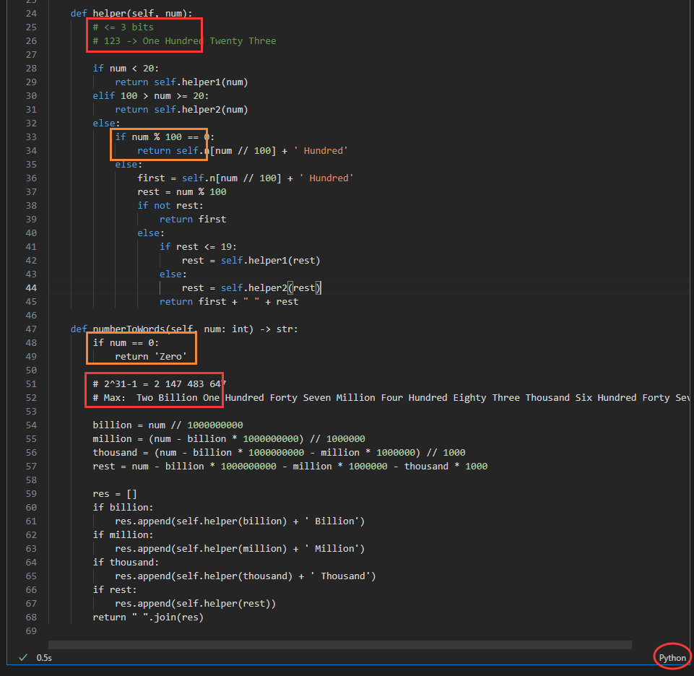The height and width of the screenshot is (676, 694).
Task: Click comment '# 123 -> One Hundred Twenty Three'
Action: pos(184,40)
